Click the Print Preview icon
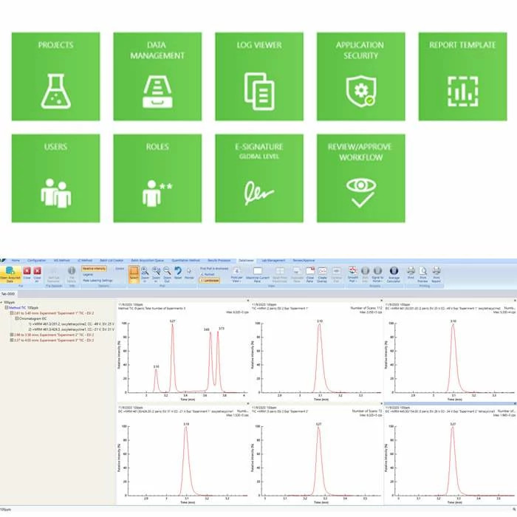The width and height of the screenshot is (517, 517). pyautogui.click(x=422, y=274)
